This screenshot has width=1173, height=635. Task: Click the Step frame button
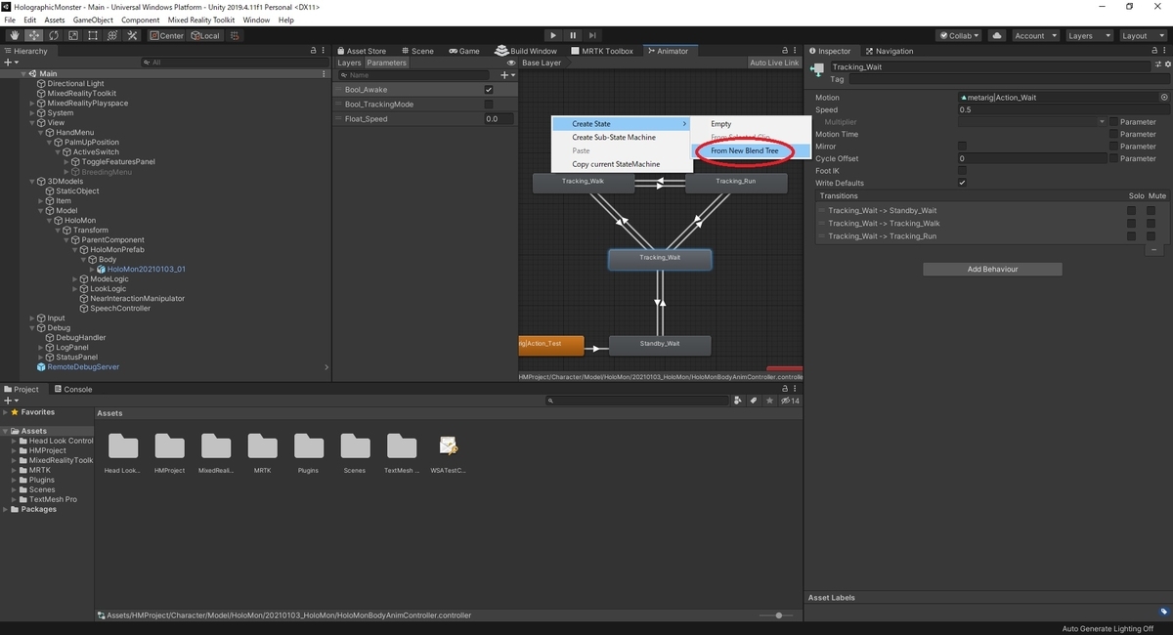pos(593,35)
